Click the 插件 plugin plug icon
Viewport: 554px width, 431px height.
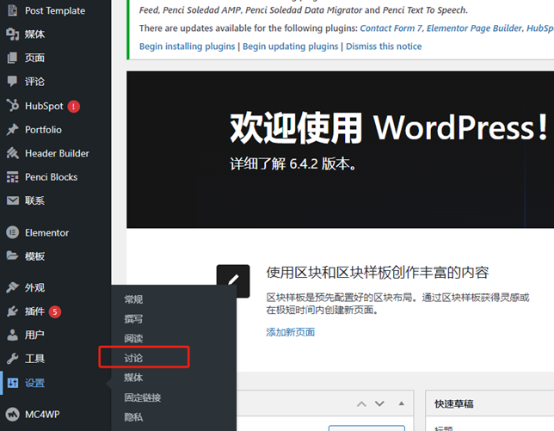12,311
